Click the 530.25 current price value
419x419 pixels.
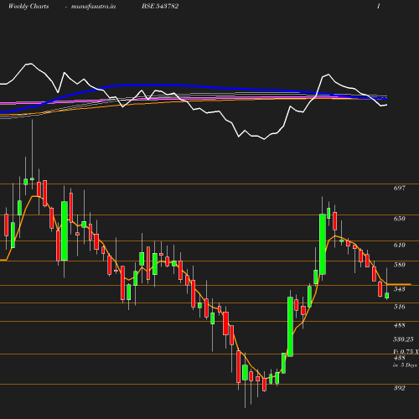pyautogui.click(x=403, y=339)
